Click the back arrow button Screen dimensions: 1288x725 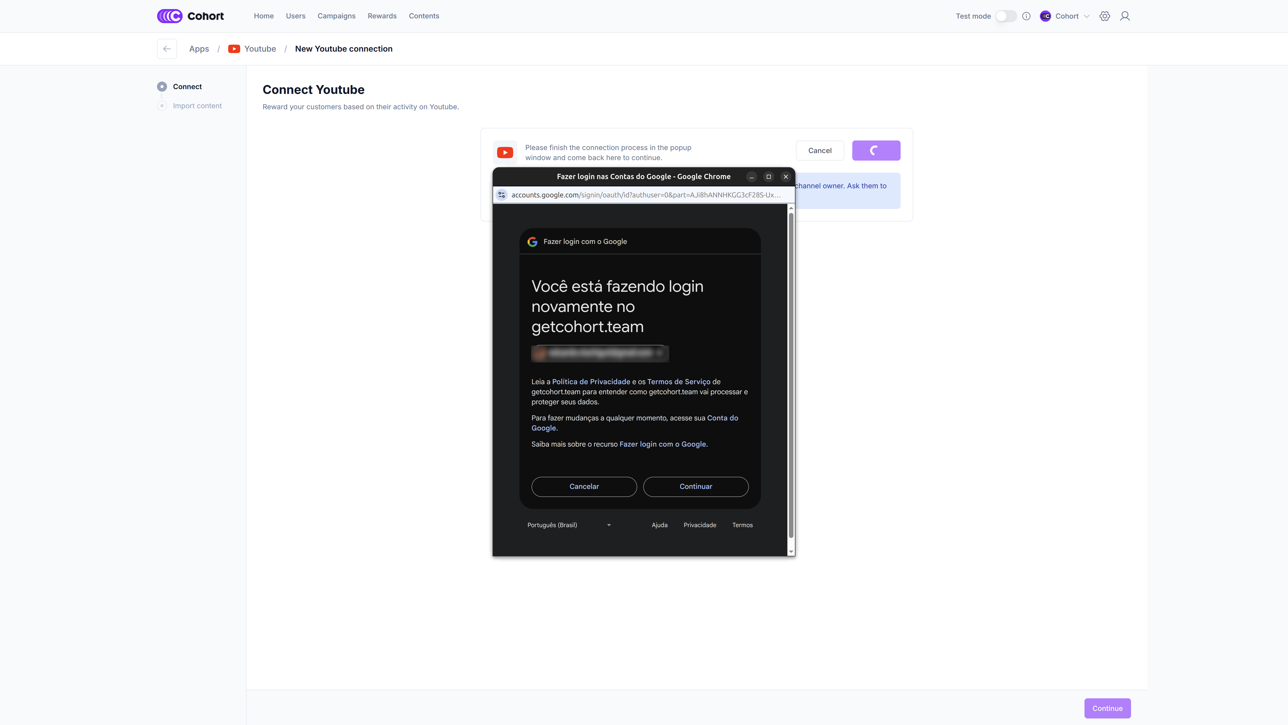pyautogui.click(x=167, y=49)
